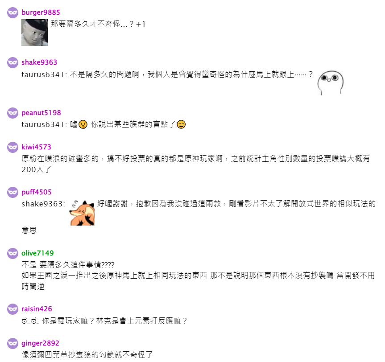Click the face photo in burger9885's comment
The width and height of the screenshot is (385, 362).
[x=35, y=33]
